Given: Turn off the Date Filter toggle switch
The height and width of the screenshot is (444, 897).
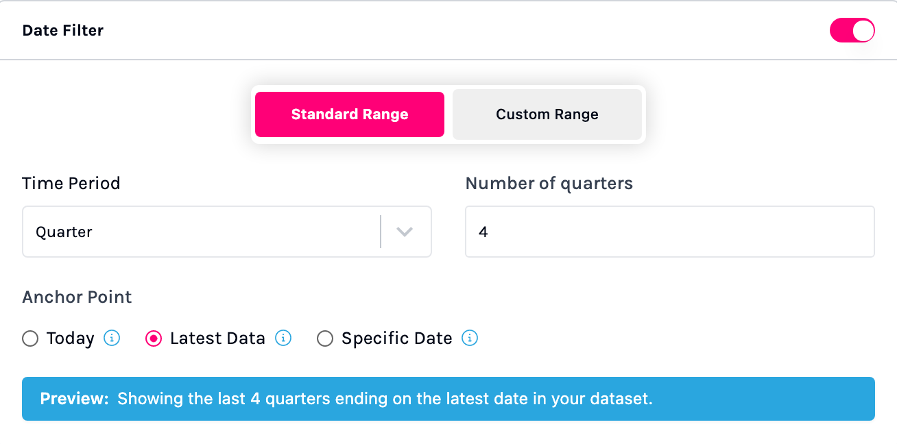Looking at the screenshot, I should (852, 30).
